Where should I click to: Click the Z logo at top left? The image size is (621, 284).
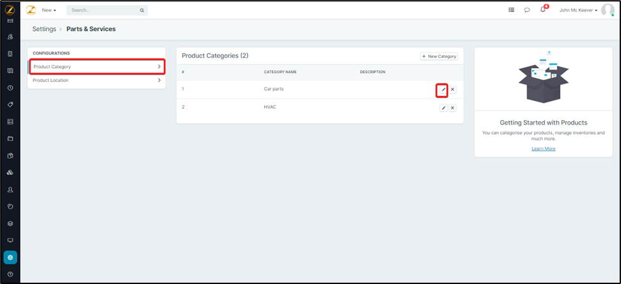point(10,10)
